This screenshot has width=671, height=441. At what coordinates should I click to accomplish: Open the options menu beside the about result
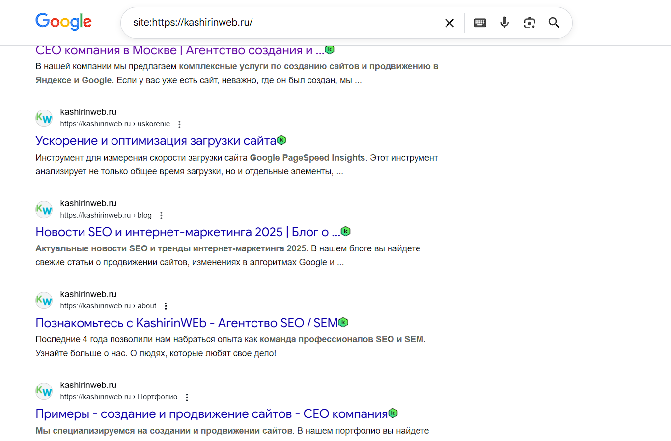[x=166, y=306]
